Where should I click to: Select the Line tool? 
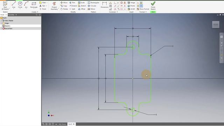click(14, 5)
